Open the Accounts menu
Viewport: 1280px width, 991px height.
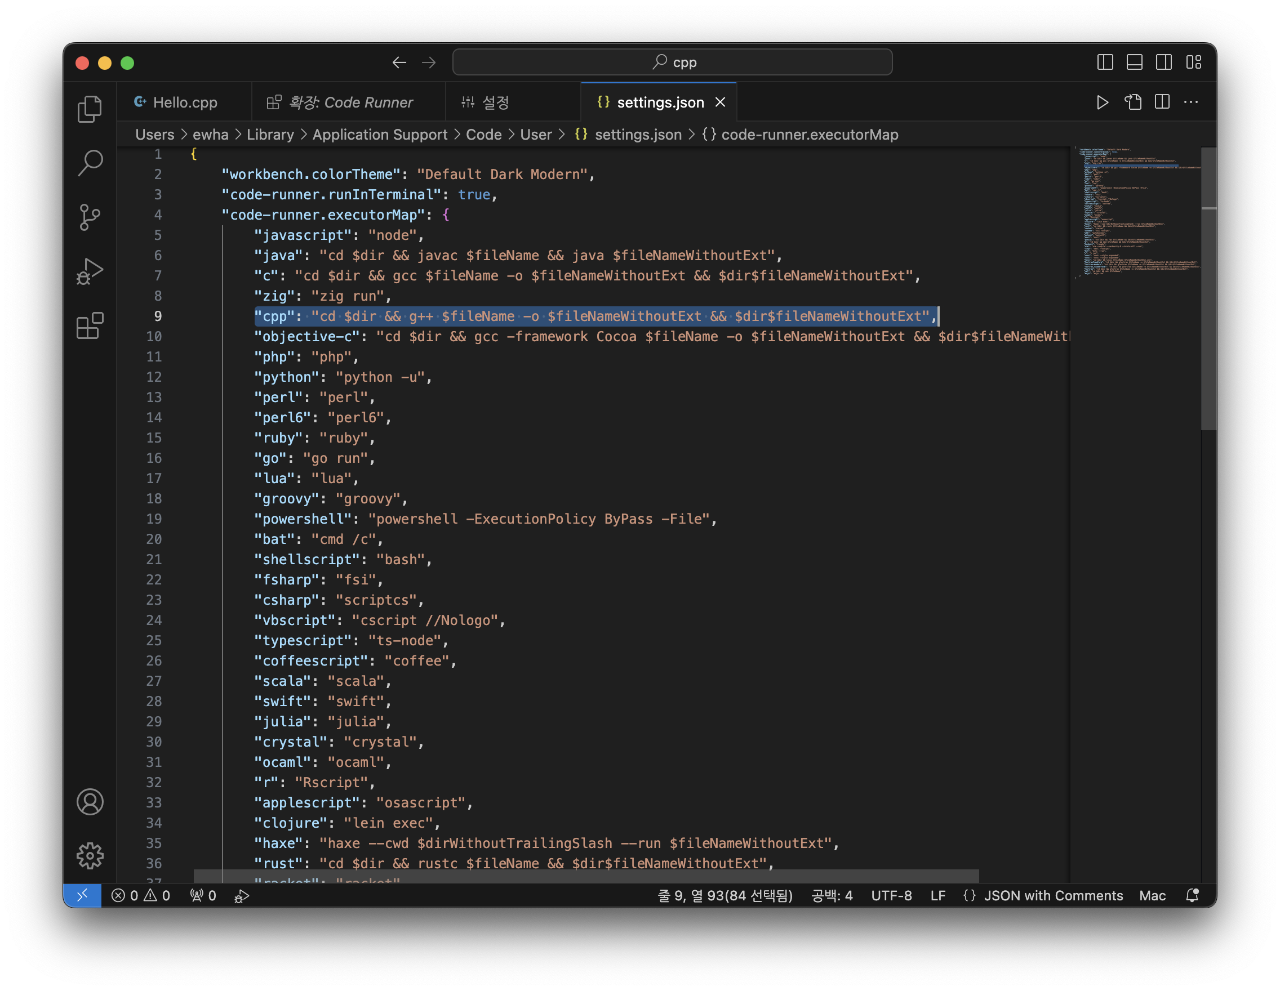[x=90, y=802]
